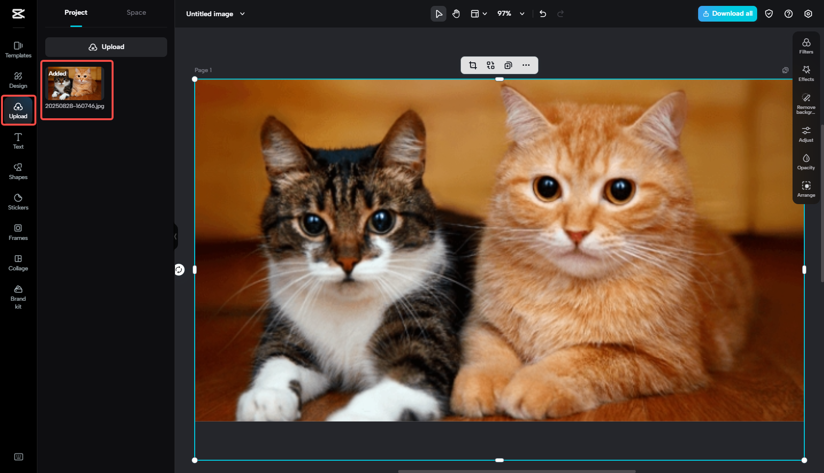
Task: Click the Replace image icon in floating toolbar
Action: (x=490, y=65)
